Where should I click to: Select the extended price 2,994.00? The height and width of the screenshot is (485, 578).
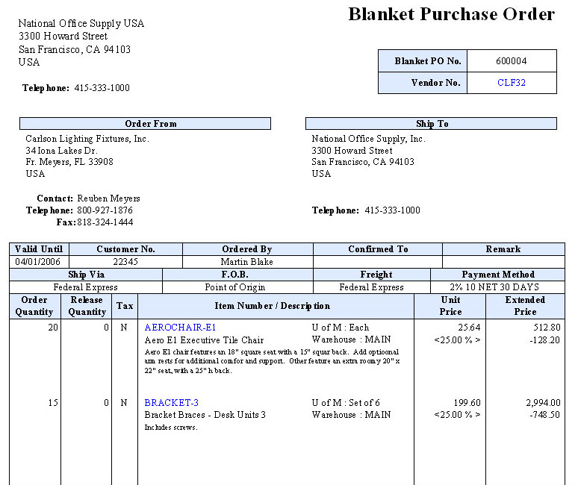pyautogui.click(x=542, y=403)
